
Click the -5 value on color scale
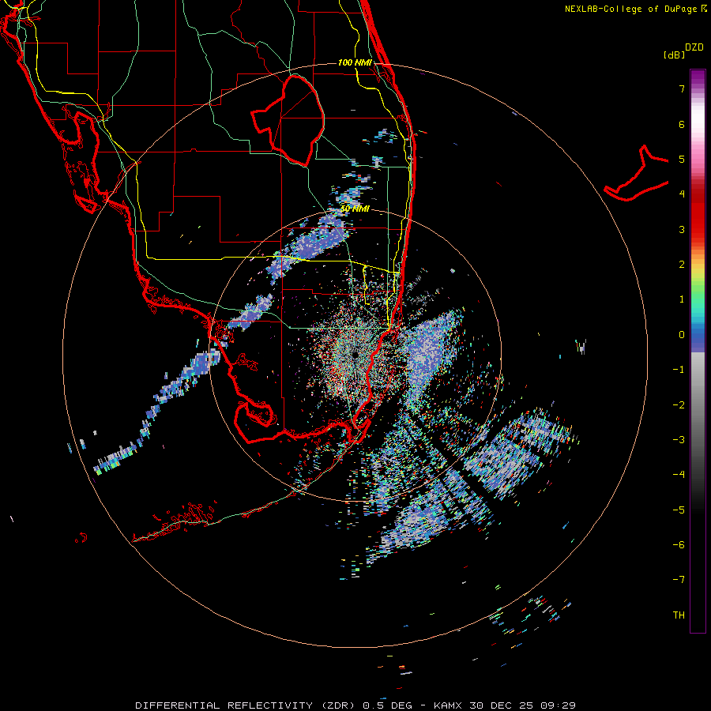point(679,510)
